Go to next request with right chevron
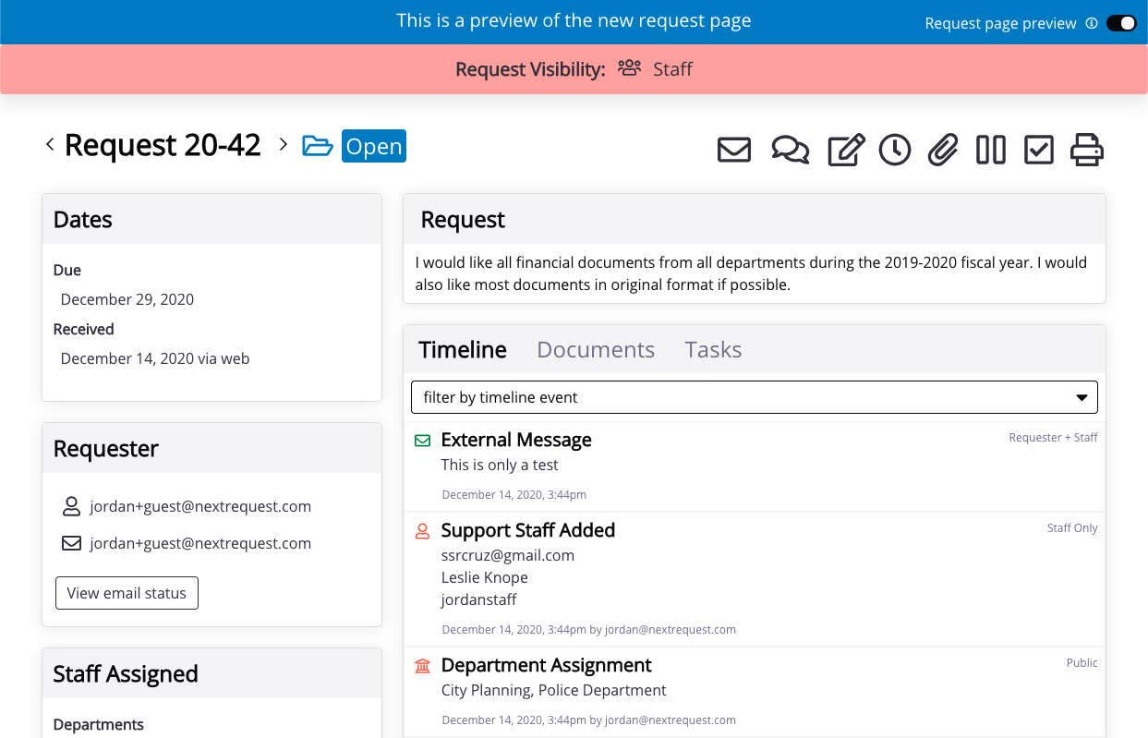This screenshot has height=738, width=1148. [x=284, y=145]
